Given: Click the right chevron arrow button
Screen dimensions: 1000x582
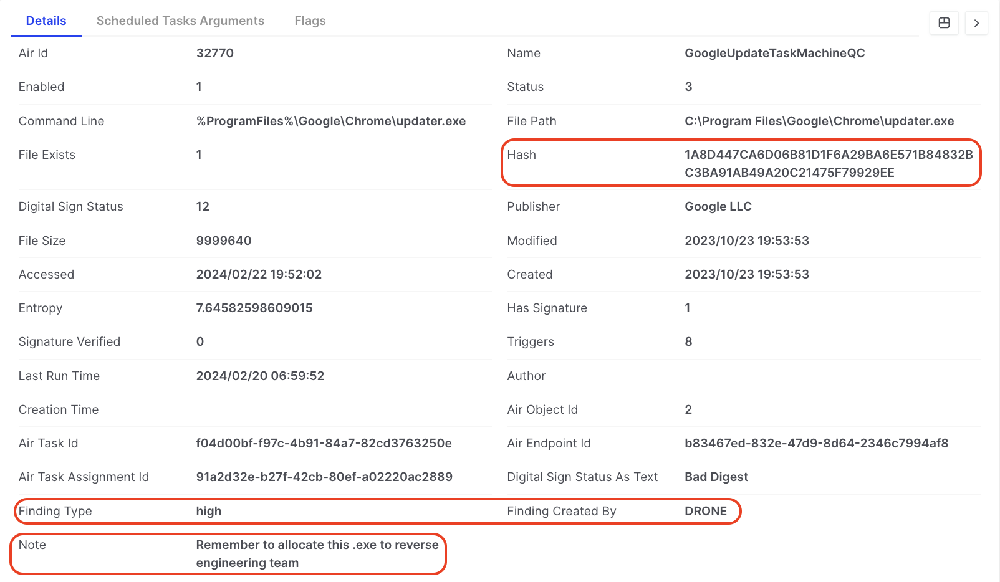Looking at the screenshot, I should click(976, 23).
